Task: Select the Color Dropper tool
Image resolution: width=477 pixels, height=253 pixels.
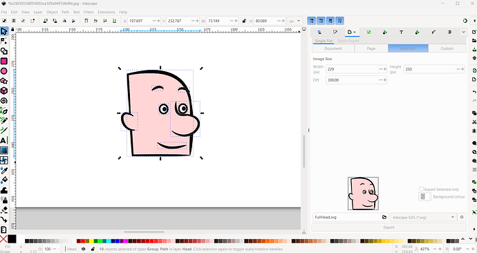Action: pyautogui.click(x=4, y=171)
